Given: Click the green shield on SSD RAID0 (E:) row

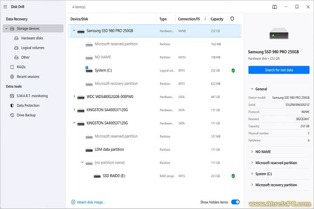Looking at the screenshot, I should pos(233,176).
